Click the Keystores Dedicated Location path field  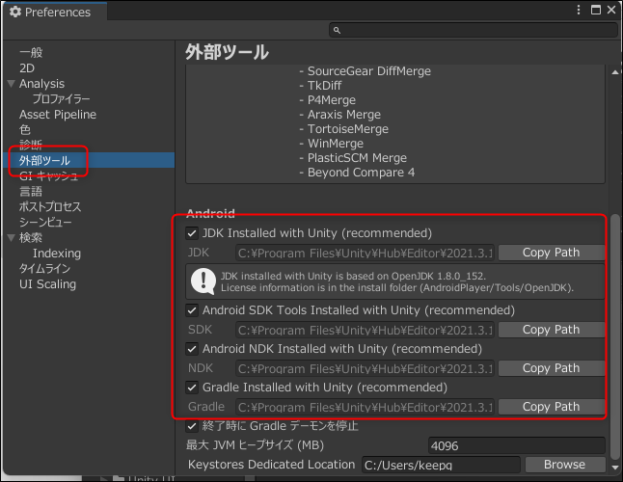click(x=441, y=465)
